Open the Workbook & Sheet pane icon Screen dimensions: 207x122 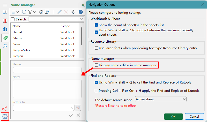coord(5,12)
